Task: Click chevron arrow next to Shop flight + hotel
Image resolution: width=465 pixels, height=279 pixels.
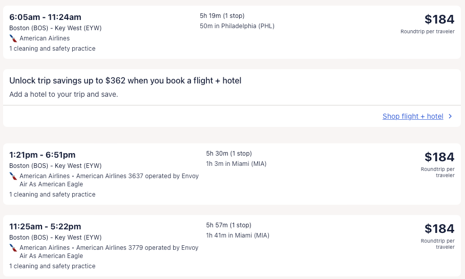Action: (450, 116)
